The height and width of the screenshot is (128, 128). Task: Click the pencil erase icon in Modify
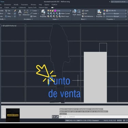(x=15, y=11)
